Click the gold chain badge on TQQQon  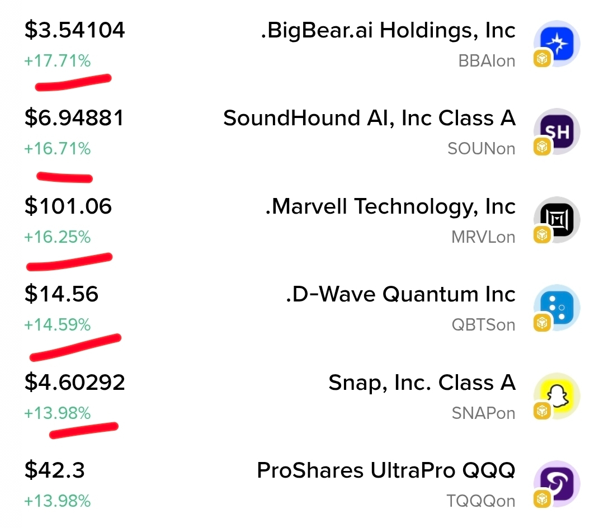tap(542, 499)
